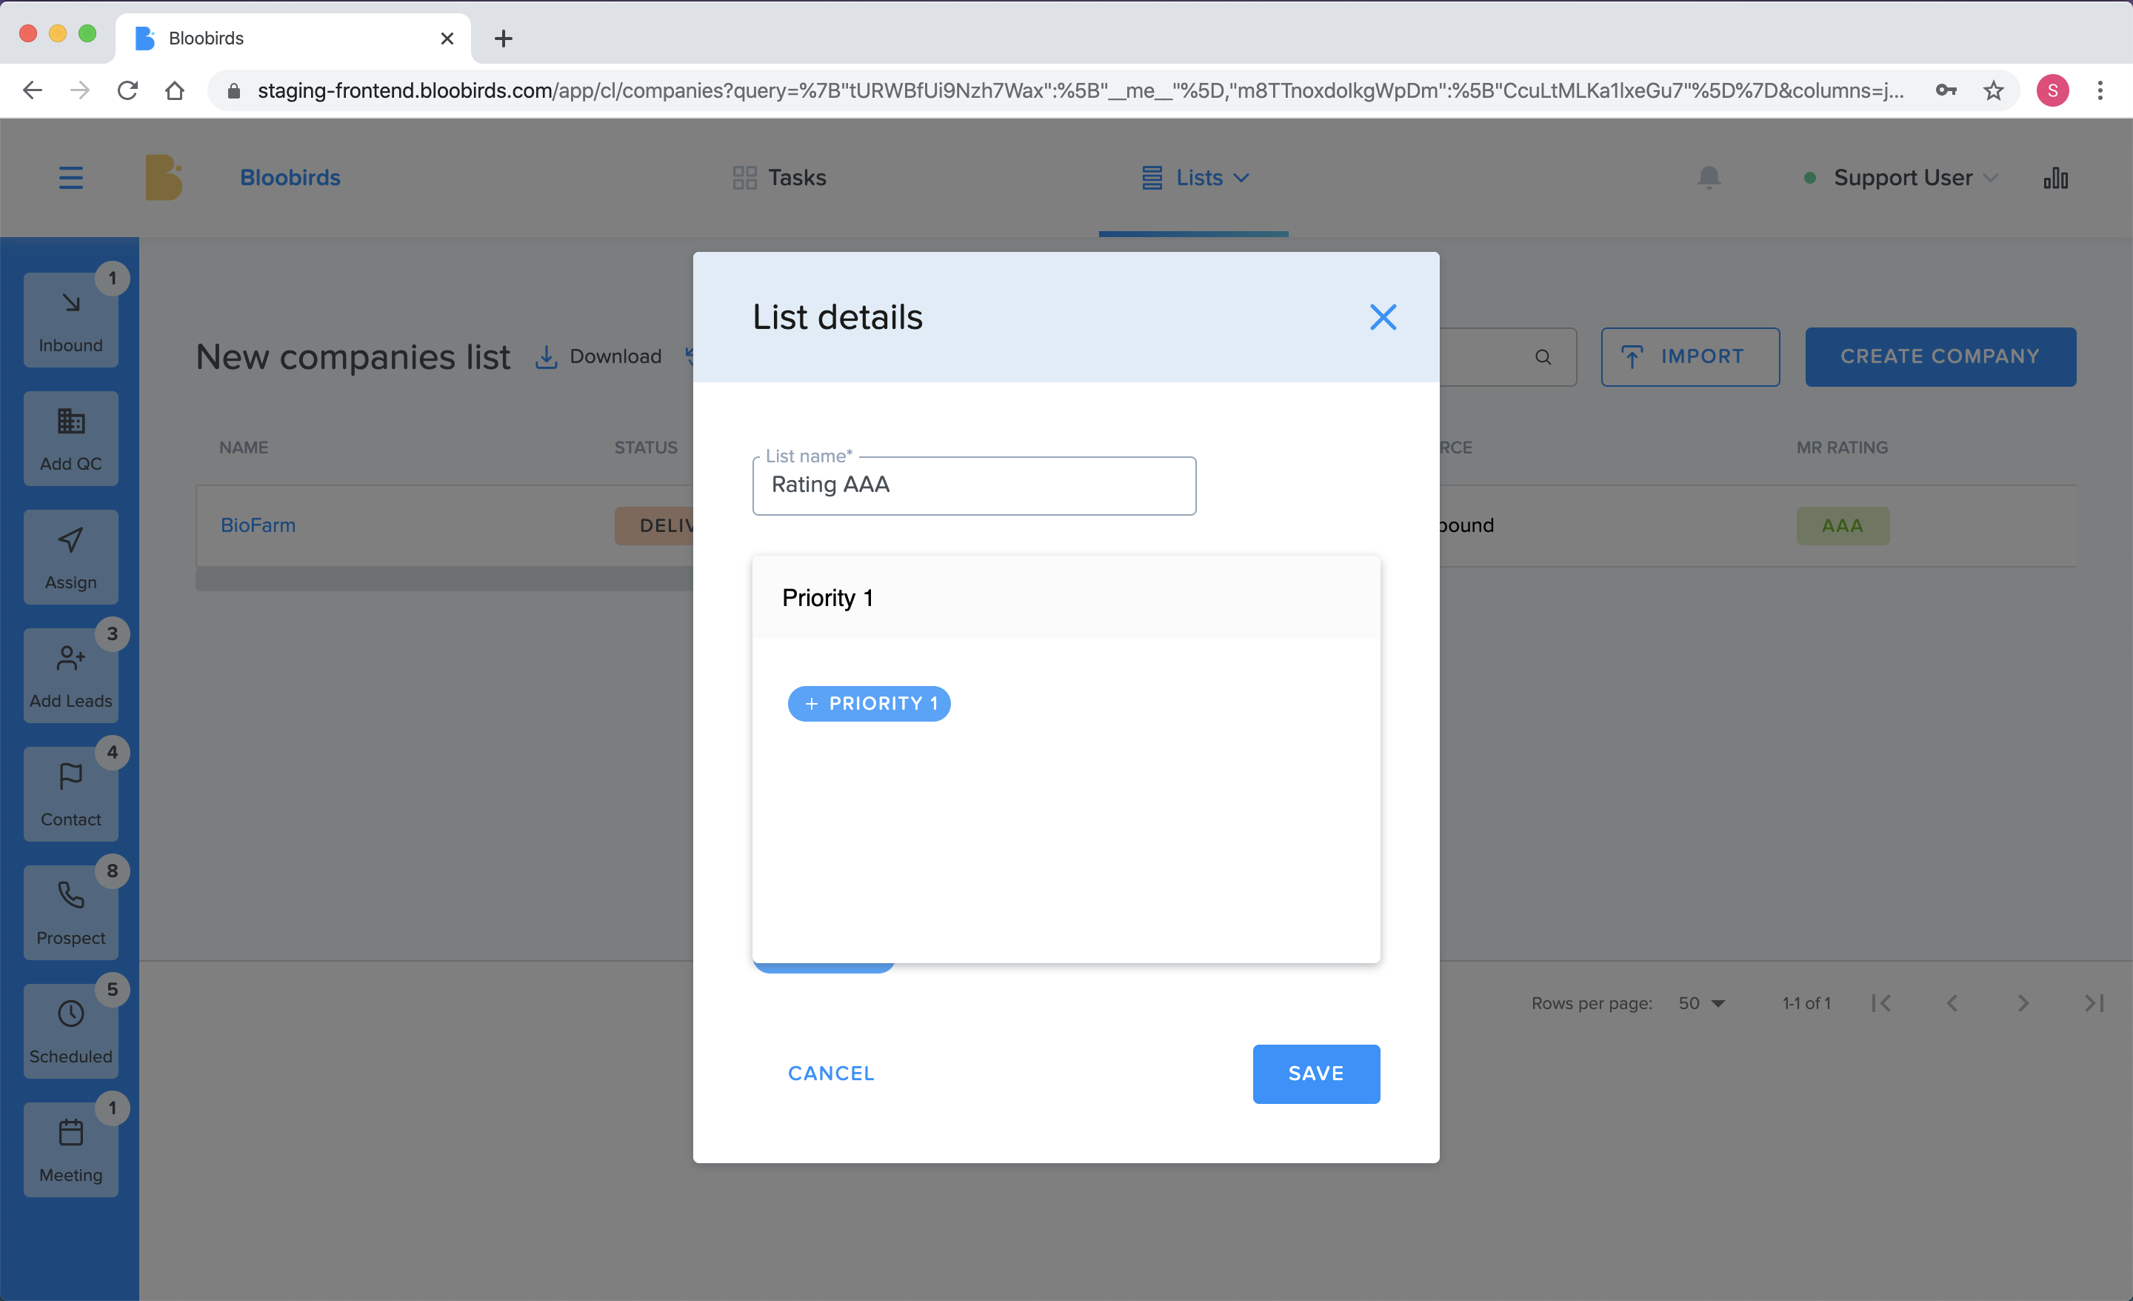Click the browser back arrow
The height and width of the screenshot is (1301, 2133).
[32, 90]
